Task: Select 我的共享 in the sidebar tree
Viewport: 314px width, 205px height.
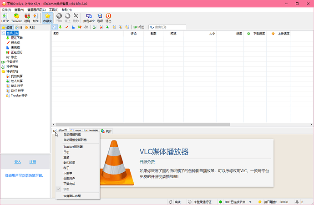Action: point(17,76)
